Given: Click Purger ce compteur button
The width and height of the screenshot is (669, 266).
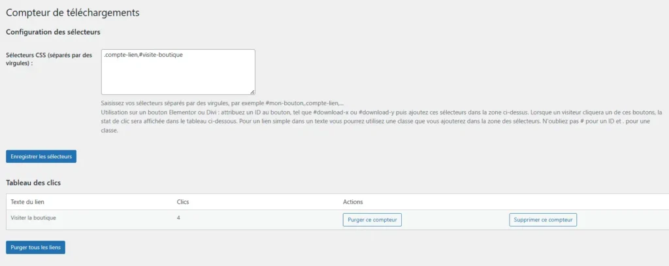Looking at the screenshot, I should click(x=372, y=220).
